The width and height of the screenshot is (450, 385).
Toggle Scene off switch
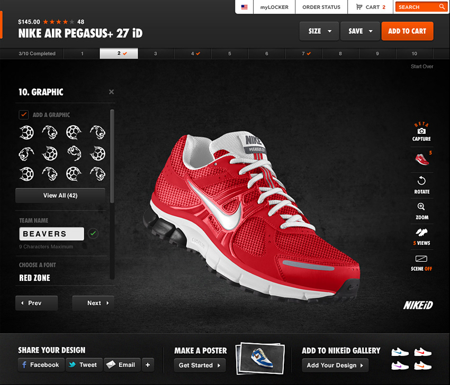[421, 263]
